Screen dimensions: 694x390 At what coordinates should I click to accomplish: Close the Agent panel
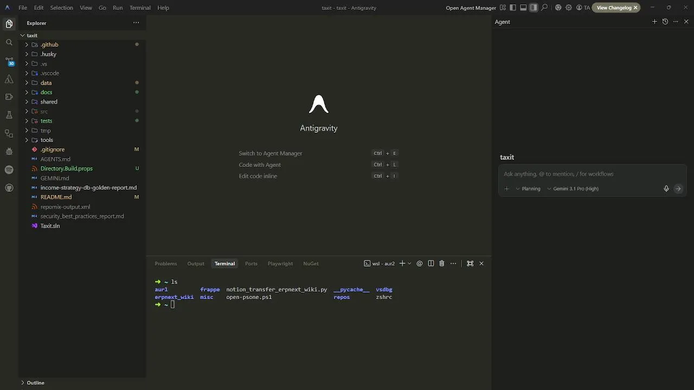[686, 22]
